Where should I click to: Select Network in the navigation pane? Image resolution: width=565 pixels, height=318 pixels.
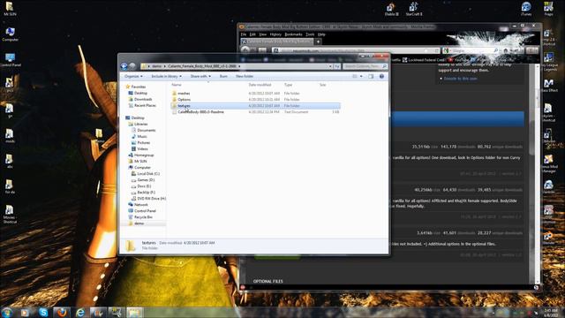[140, 205]
